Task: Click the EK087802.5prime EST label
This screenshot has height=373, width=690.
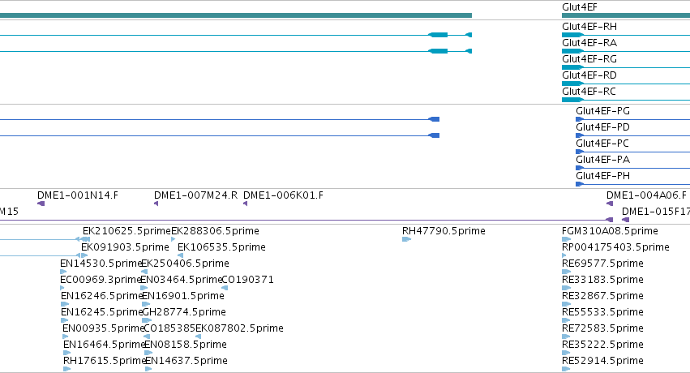Action: [239, 328]
